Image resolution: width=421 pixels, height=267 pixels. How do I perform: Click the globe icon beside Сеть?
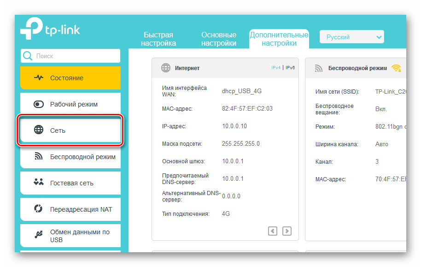[x=38, y=130]
